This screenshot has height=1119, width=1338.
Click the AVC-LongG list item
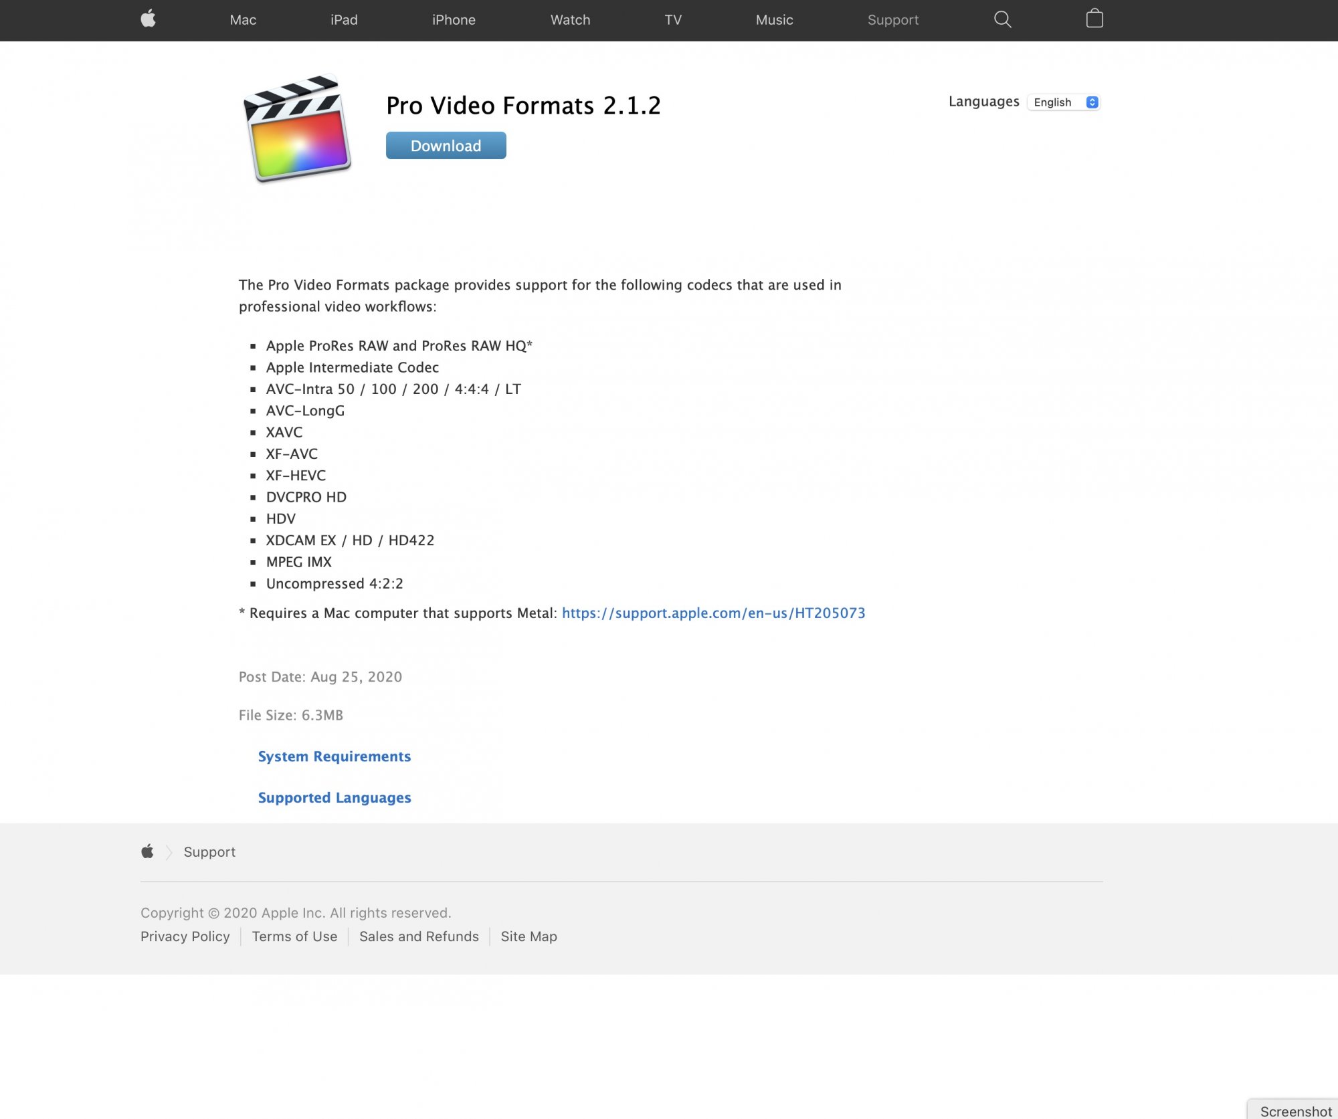305,411
